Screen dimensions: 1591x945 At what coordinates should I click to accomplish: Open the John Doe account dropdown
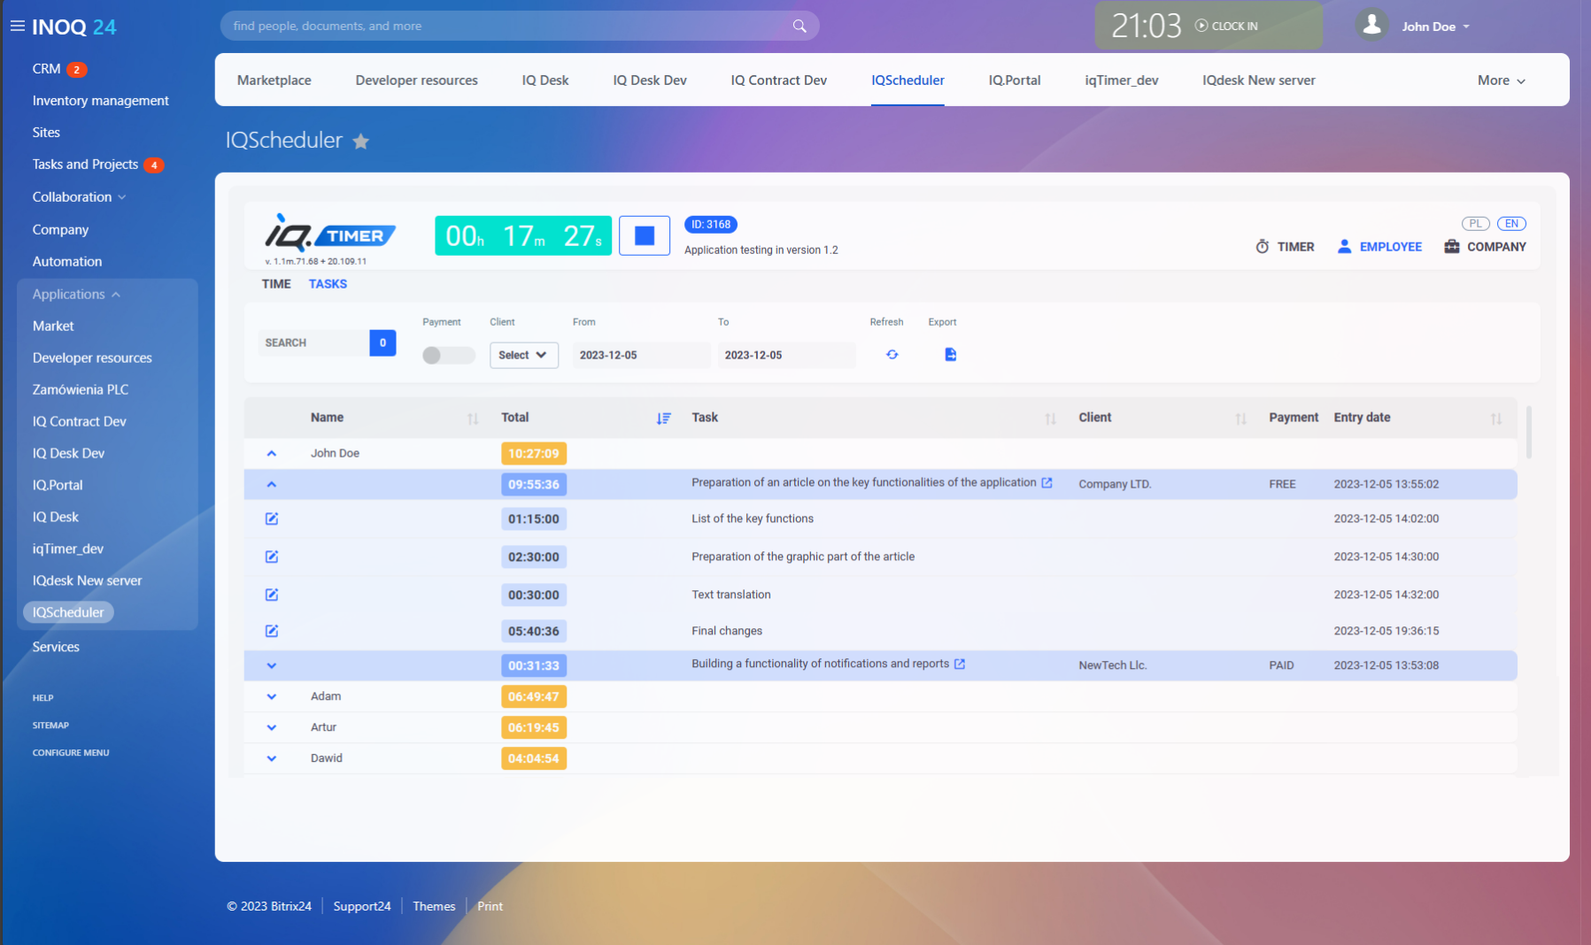[1435, 27]
